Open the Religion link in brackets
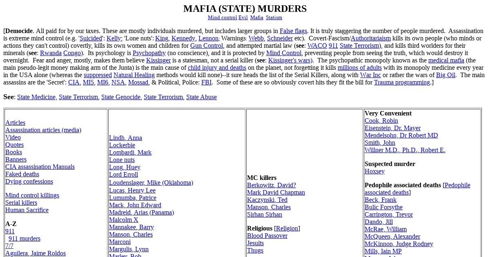The image size is (490, 257). pos(287,228)
